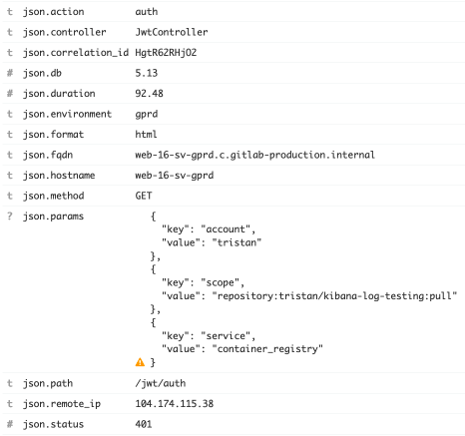Click the HgtR62RHjO2 correlation id value

click(x=166, y=53)
